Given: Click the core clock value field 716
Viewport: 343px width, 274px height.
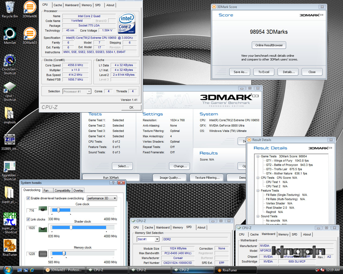Looking at the screenshot, I should point(32,211).
